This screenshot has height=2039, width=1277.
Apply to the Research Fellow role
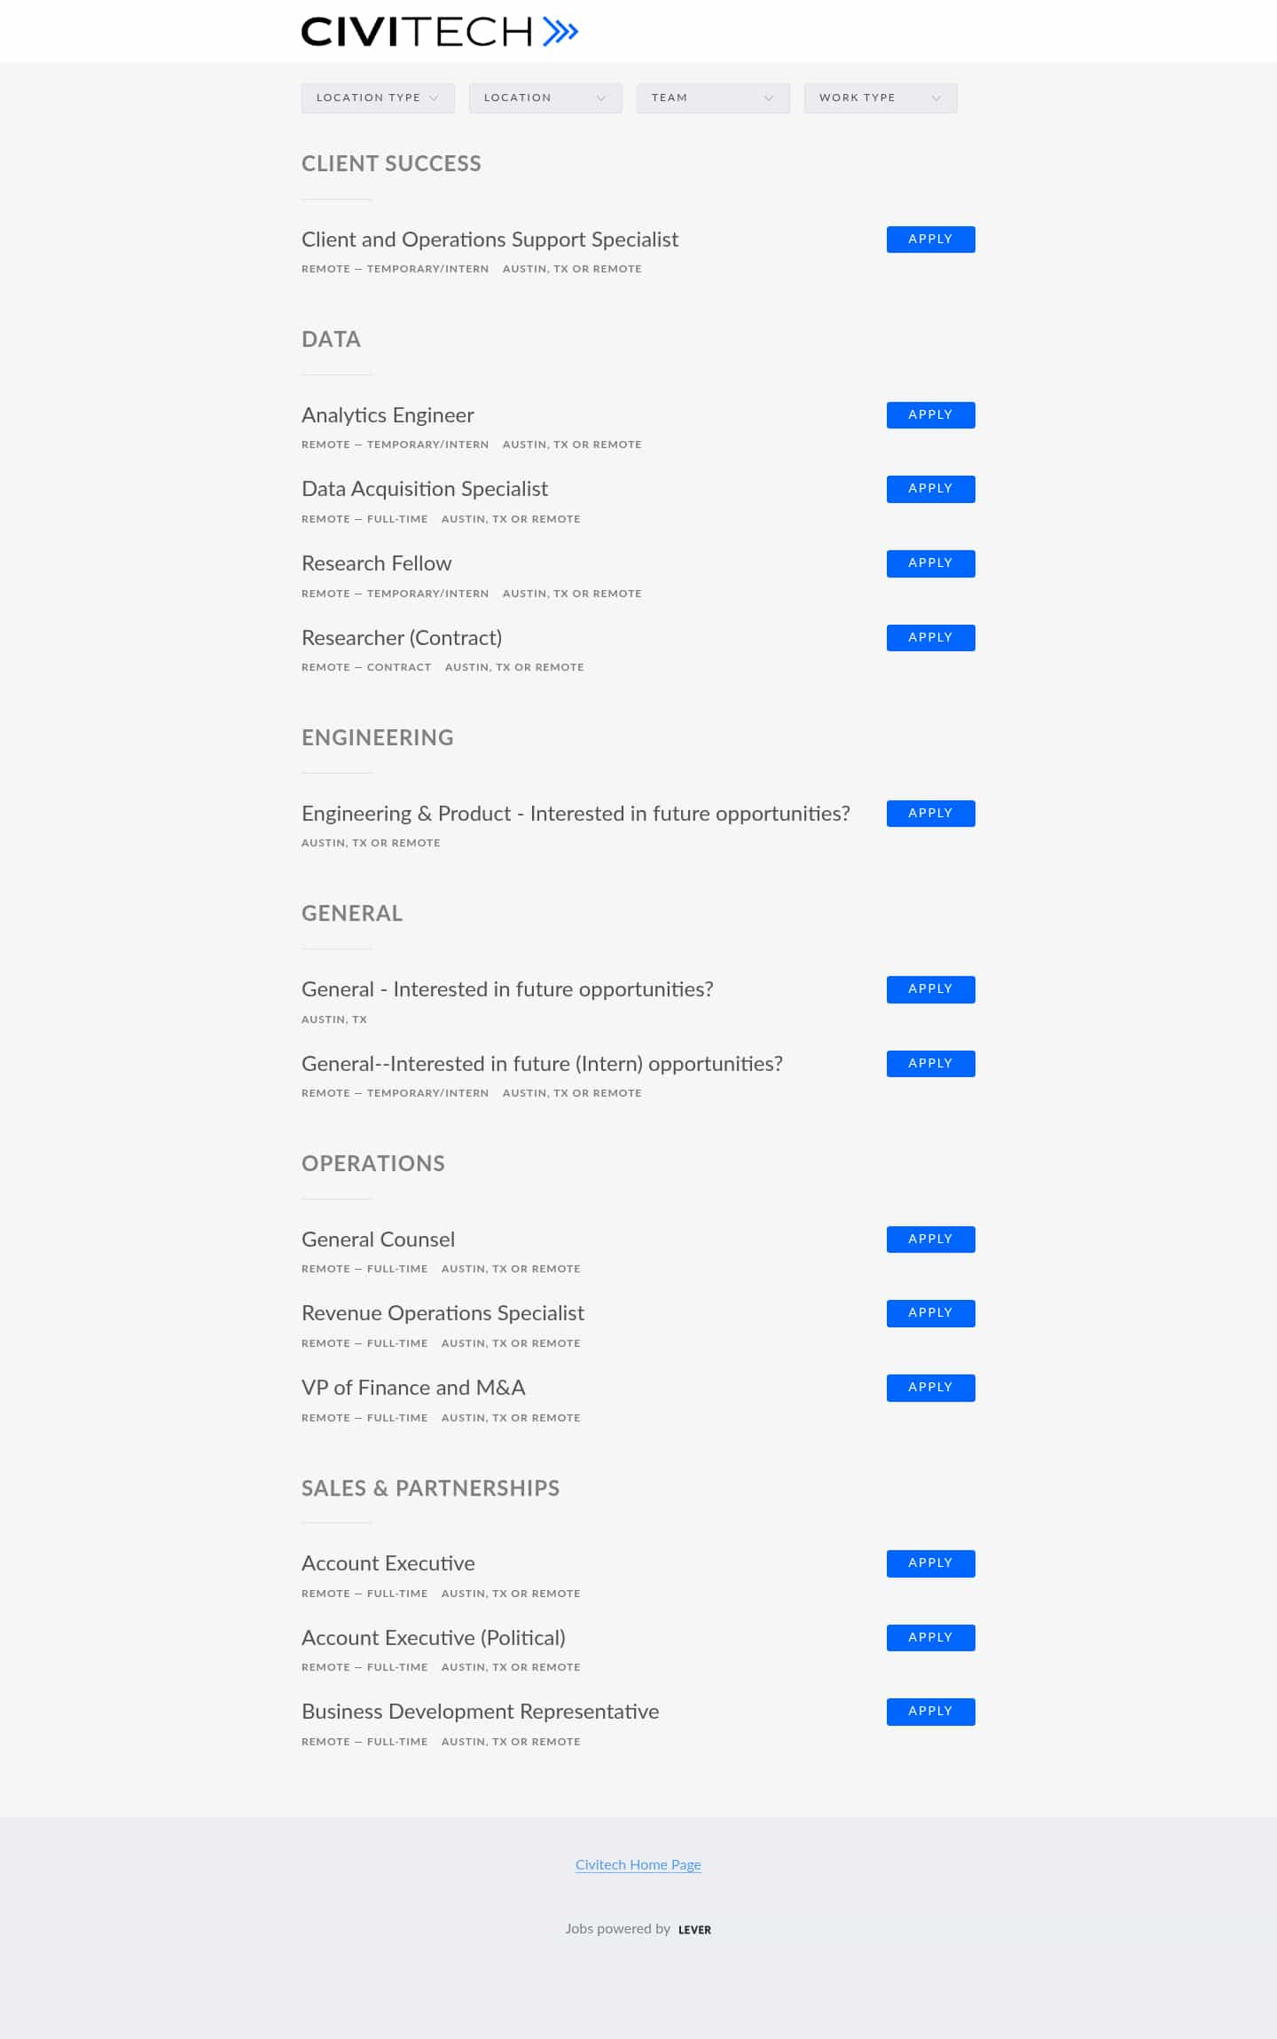coord(930,563)
